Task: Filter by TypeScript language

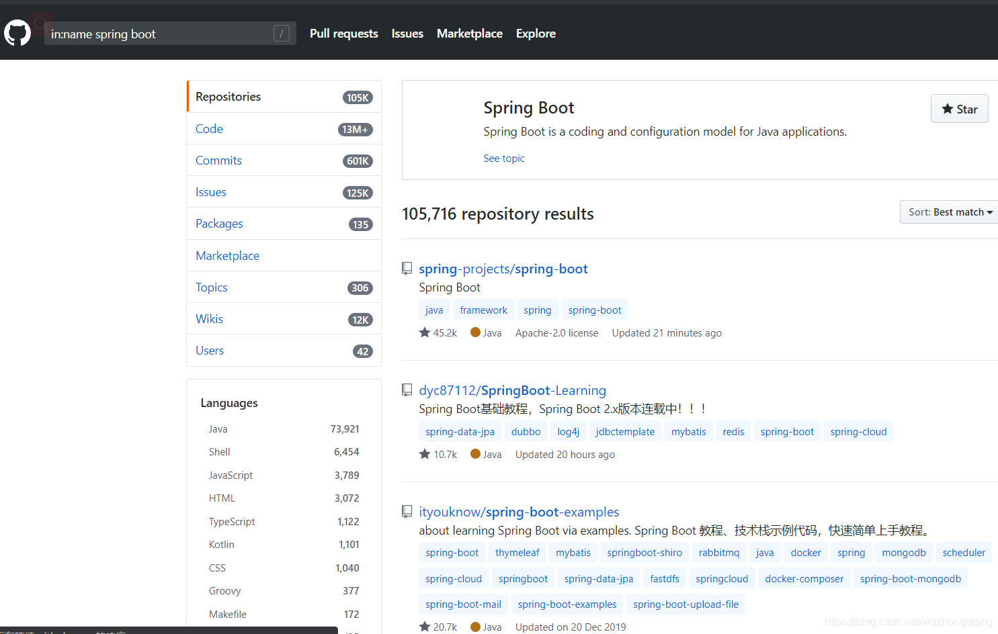Action: pos(284,522)
